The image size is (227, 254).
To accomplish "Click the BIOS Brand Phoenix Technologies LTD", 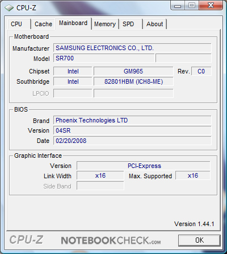I will (132, 120).
